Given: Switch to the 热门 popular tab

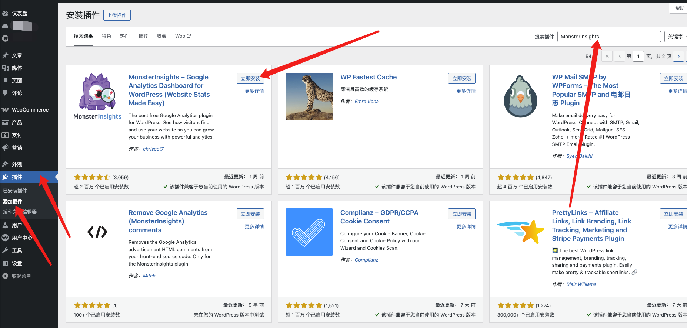Looking at the screenshot, I should pyautogui.click(x=125, y=36).
